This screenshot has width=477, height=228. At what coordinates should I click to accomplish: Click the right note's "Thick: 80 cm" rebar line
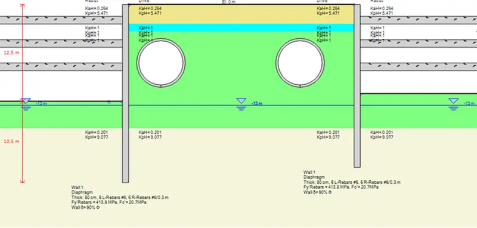pos(352,182)
